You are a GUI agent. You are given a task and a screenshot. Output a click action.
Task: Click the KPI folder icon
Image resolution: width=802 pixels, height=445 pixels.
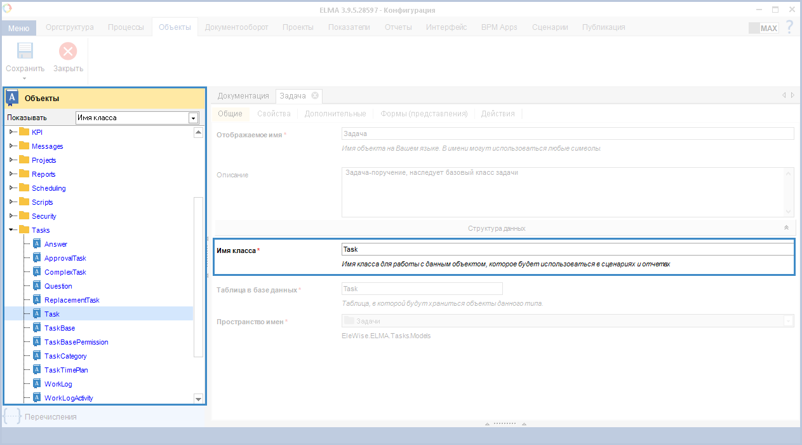click(24, 132)
